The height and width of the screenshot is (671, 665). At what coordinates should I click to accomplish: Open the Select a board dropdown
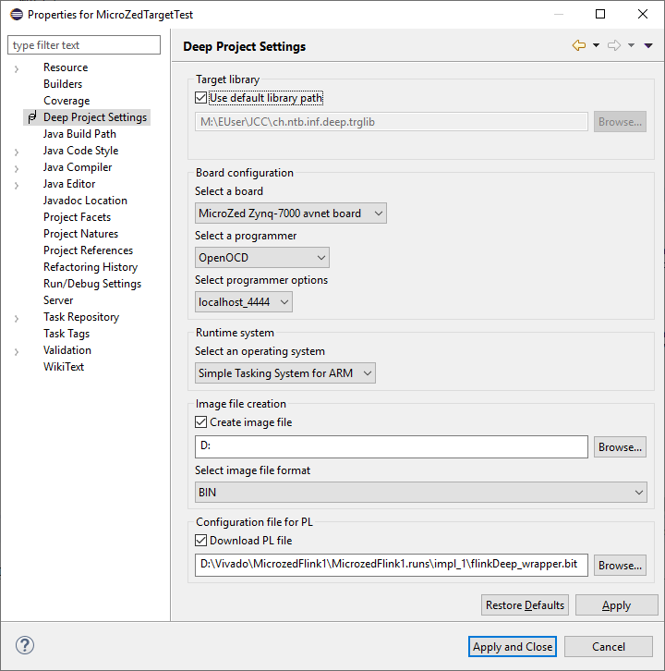tap(291, 213)
